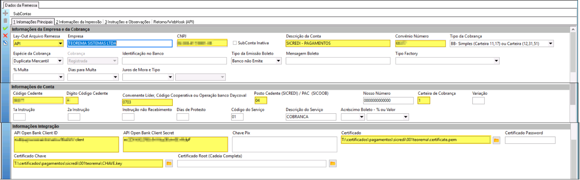Click the trash delete icon in sidebar

[5, 21]
